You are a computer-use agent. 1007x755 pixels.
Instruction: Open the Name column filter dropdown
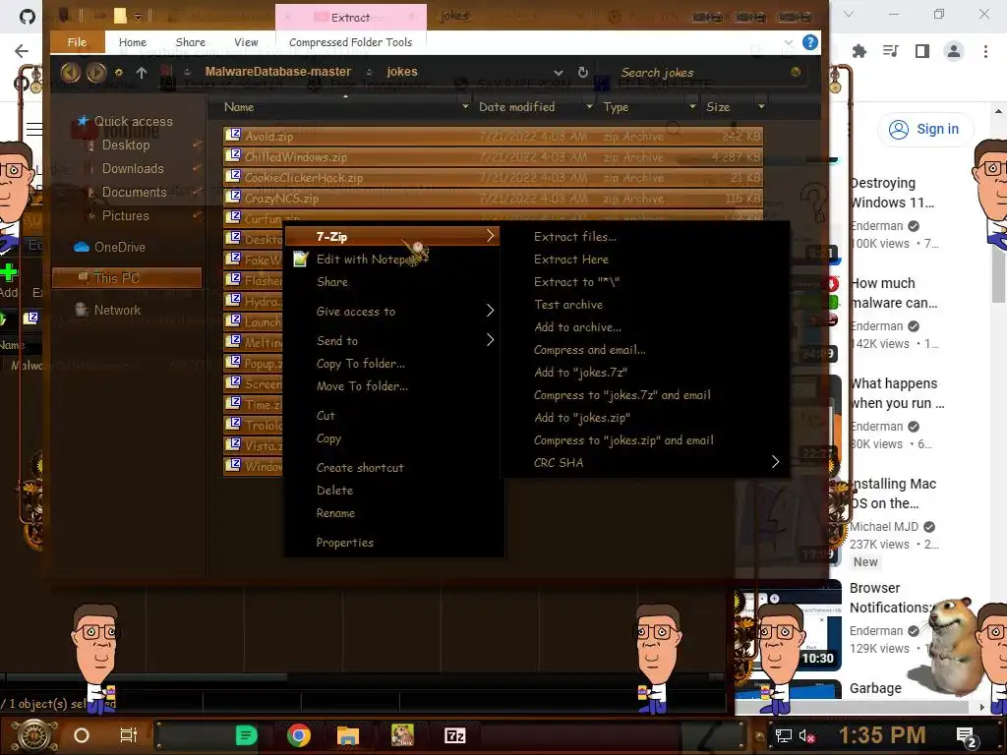tap(465, 106)
